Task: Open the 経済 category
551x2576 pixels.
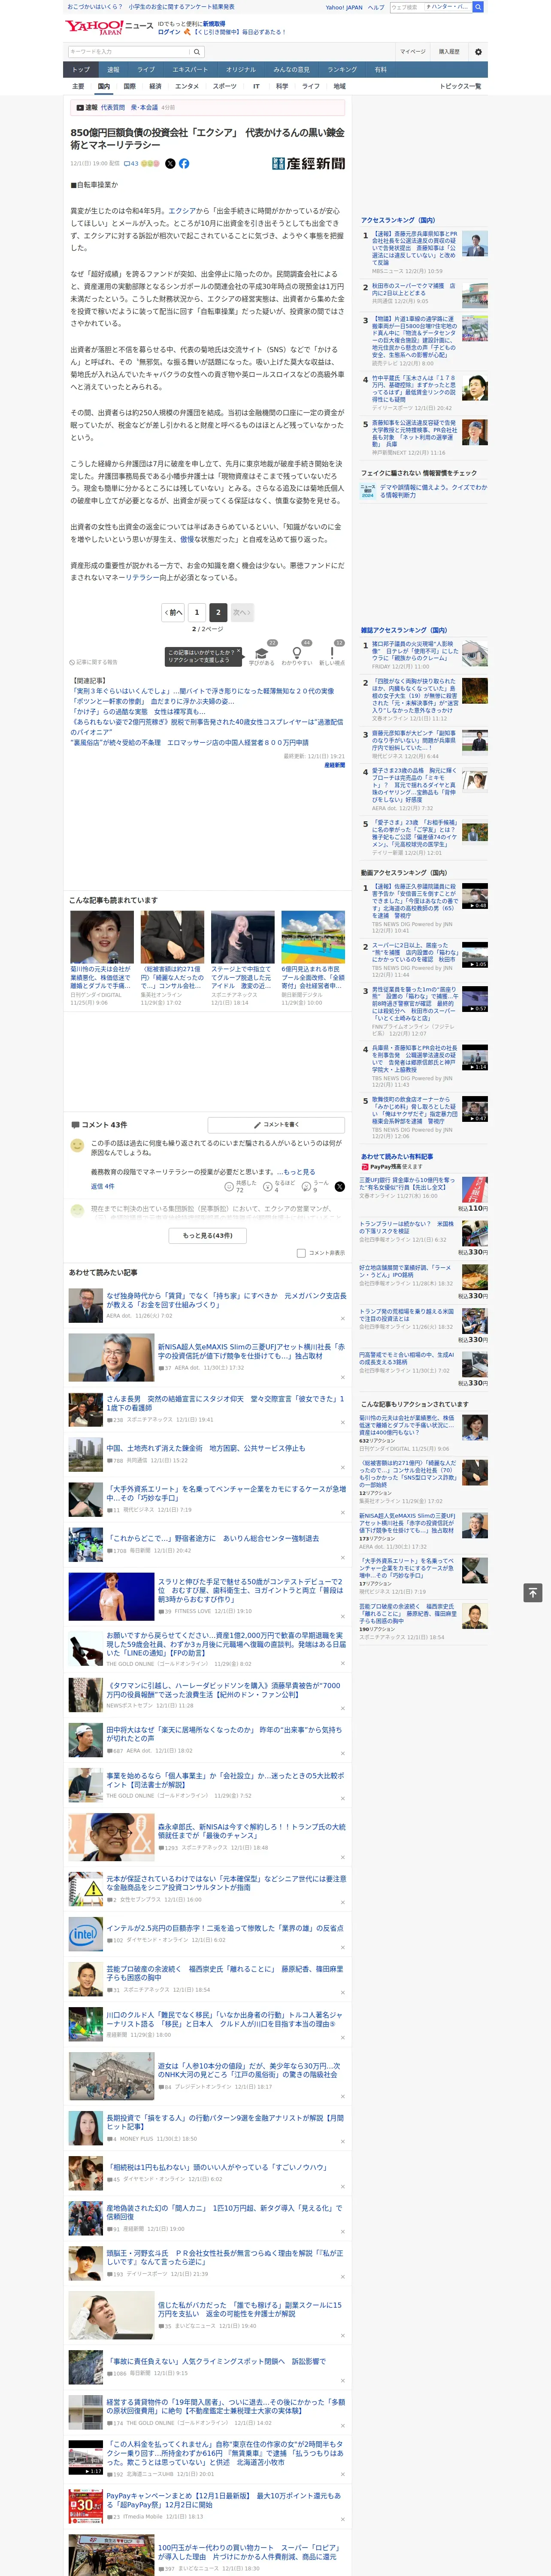Action: pos(155,86)
